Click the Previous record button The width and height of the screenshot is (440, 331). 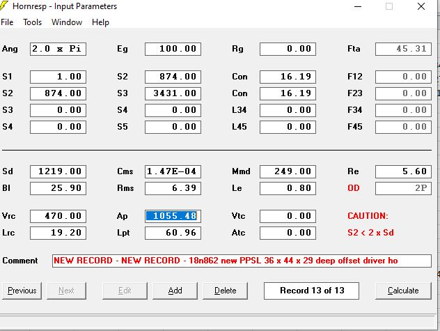[22, 291]
